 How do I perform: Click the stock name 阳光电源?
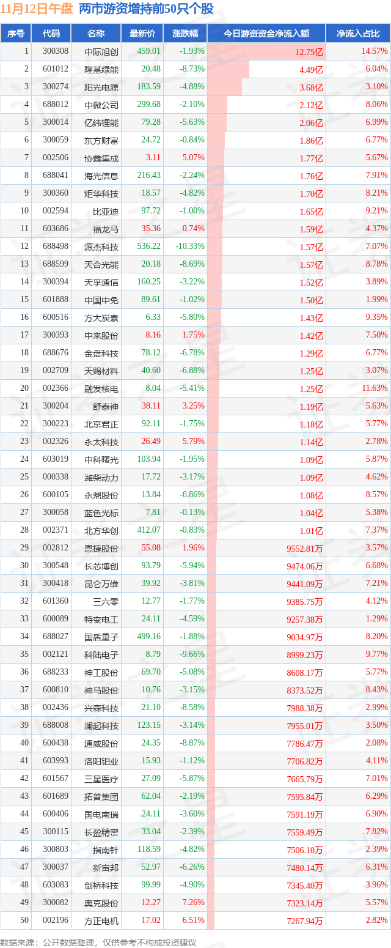(x=101, y=87)
